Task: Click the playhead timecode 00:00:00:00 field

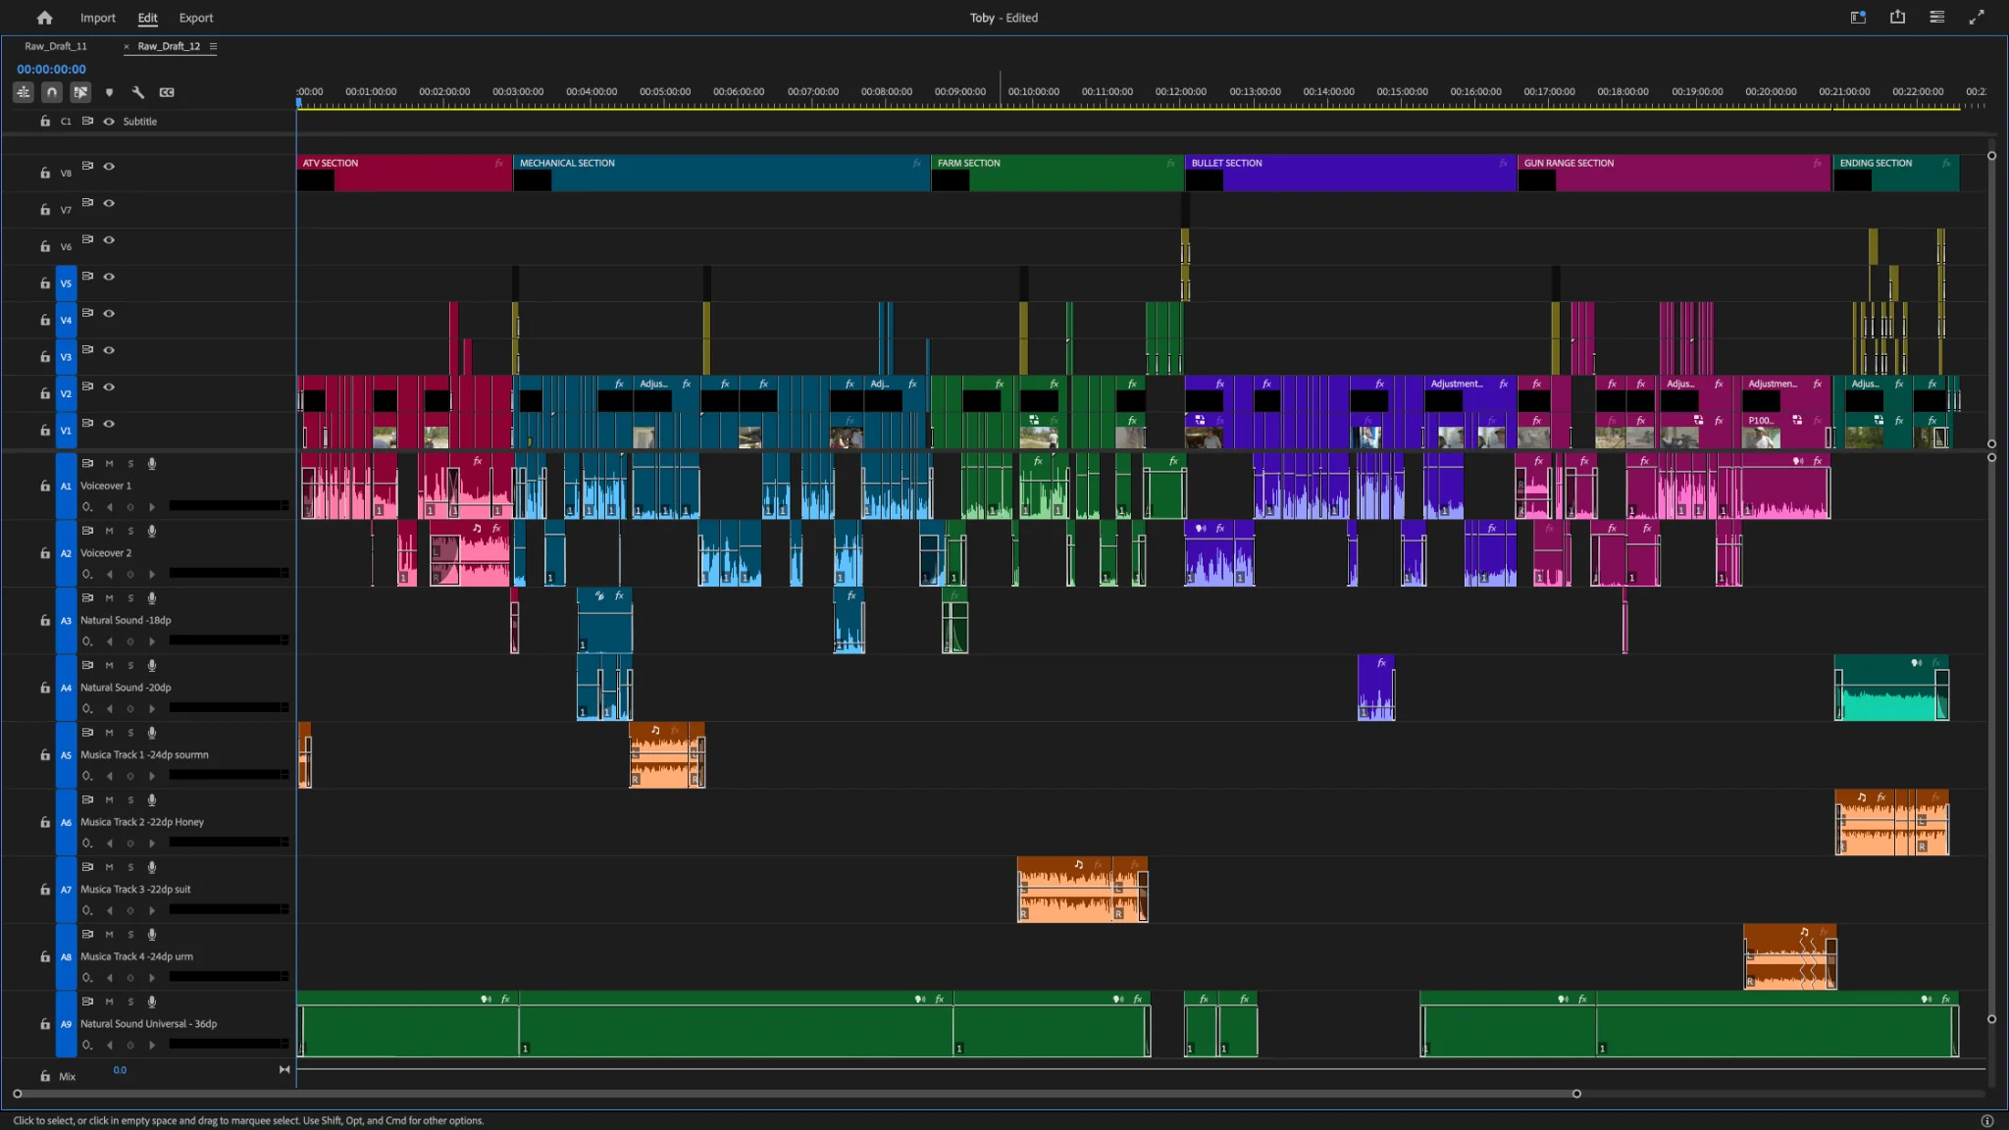Action: point(51,69)
